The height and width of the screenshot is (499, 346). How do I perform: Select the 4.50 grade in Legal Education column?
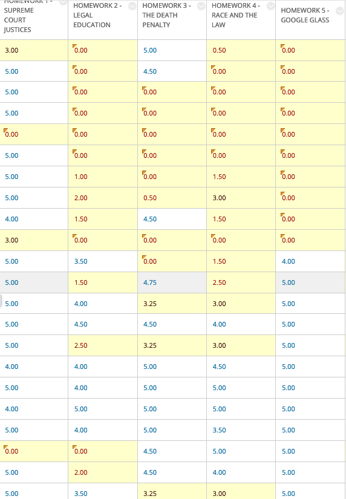81,324
